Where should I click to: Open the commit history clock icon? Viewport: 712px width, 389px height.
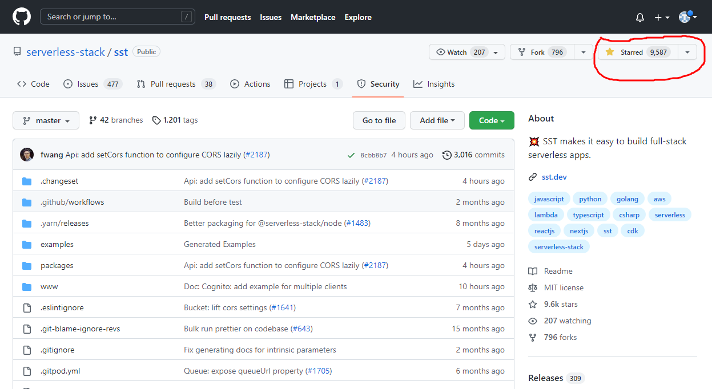(x=447, y=155)
